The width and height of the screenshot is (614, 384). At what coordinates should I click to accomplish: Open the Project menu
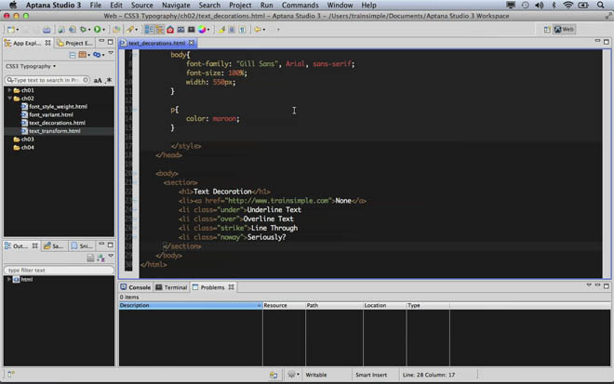[240, 5]
